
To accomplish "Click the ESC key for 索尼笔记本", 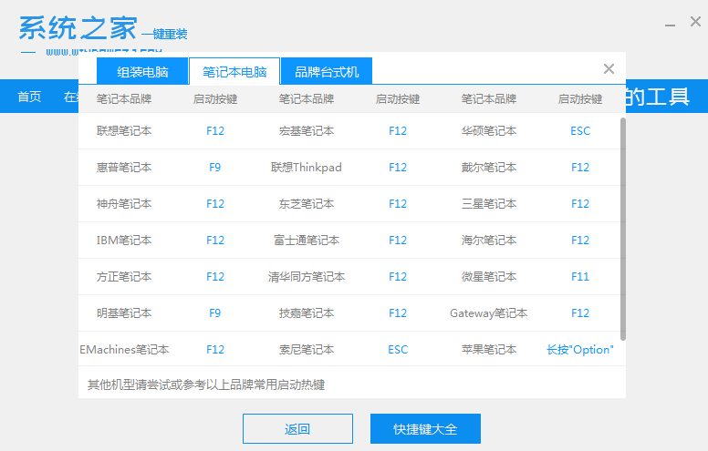I will [x=398, y=350].
